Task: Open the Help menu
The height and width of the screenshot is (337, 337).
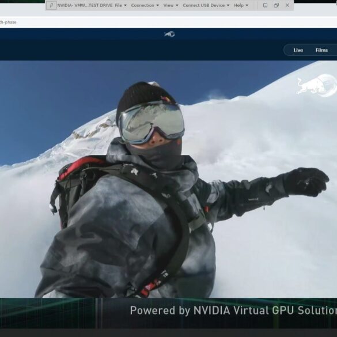Action: (x=241, y=5)
